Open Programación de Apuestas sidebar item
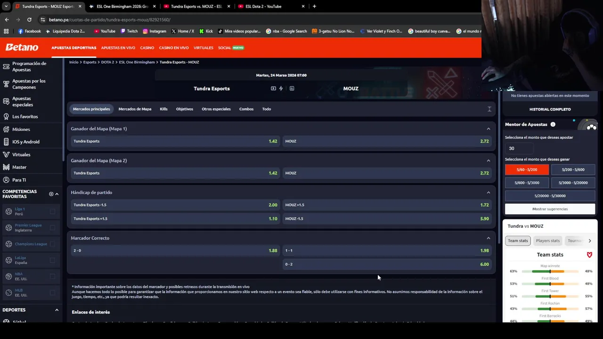Image resolution: width=603 pixels, height=339 pixels. coord(31,66)
